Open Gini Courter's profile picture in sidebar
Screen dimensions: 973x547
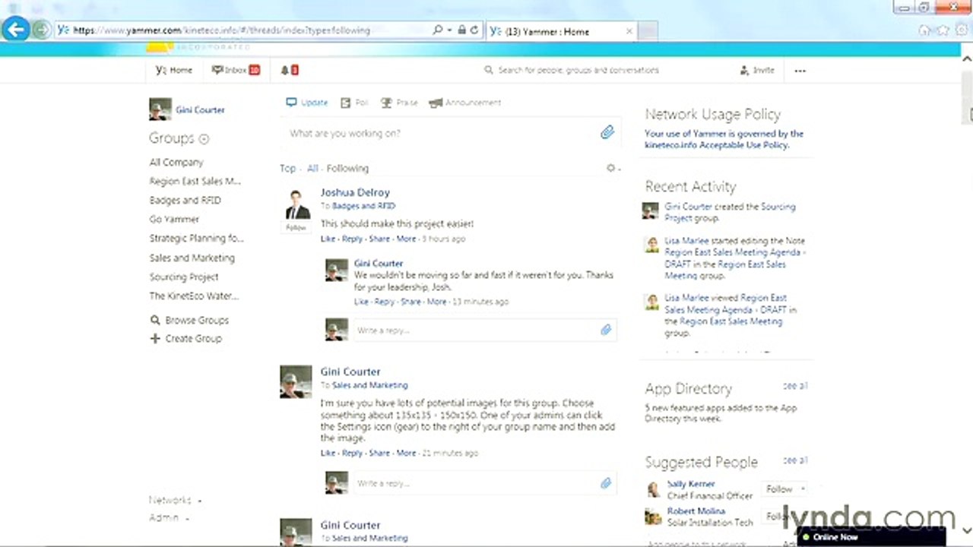pos(160,109)
